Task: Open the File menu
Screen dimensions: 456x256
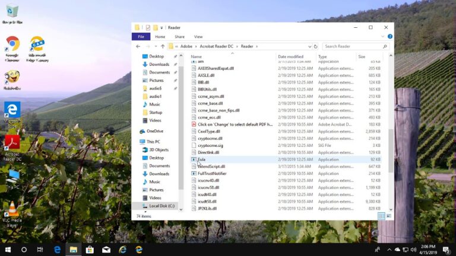Action: pos(141,37)
